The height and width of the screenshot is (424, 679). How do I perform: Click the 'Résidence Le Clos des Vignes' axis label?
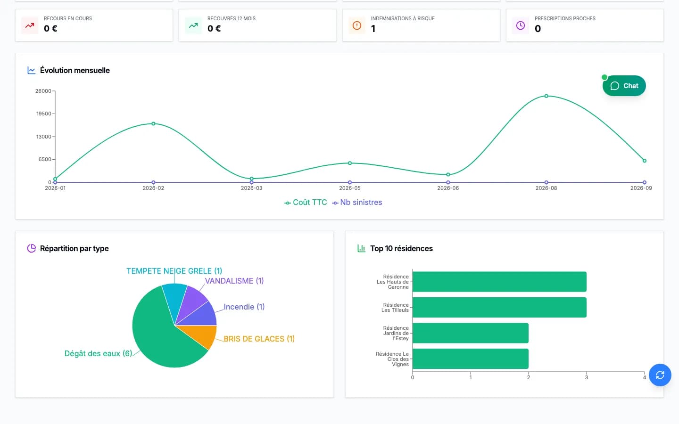coord(392,359)
